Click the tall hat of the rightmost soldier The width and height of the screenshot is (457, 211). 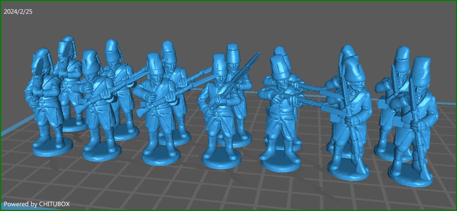(x=420, y=69)
